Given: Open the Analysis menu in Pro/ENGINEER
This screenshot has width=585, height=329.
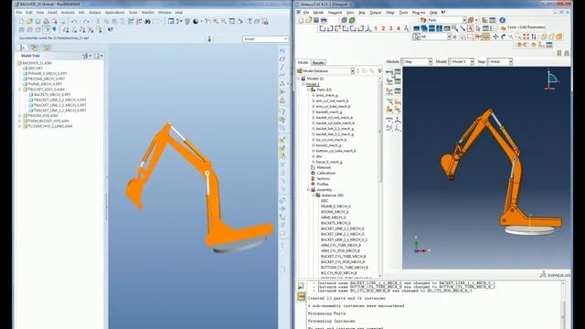Looking at the screenshot, I should 68,12.
